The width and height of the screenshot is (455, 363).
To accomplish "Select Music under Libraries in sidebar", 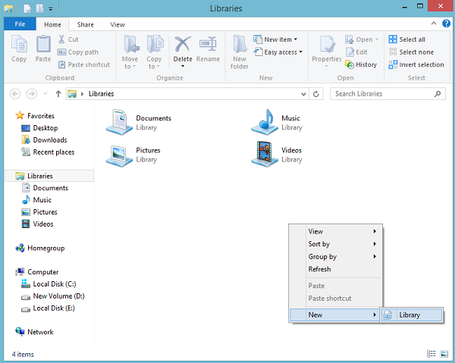I will tap(36, 200).
